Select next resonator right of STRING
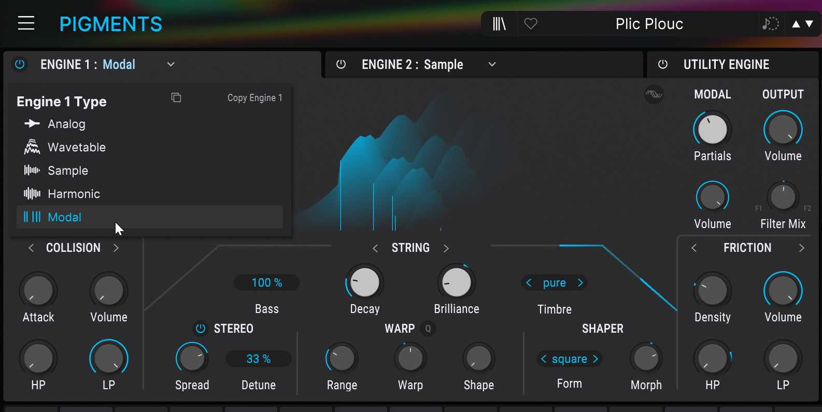The width and height of the screenshot is (822, 412). 446,248
